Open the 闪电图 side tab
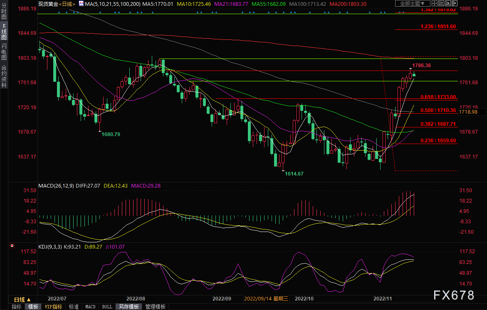Screen dimensions: 487x310 tap(4, 52)
